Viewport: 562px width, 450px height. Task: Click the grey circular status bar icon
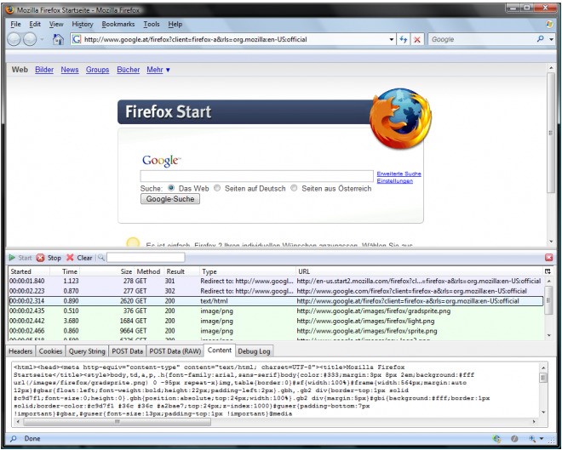pos(514,439)
